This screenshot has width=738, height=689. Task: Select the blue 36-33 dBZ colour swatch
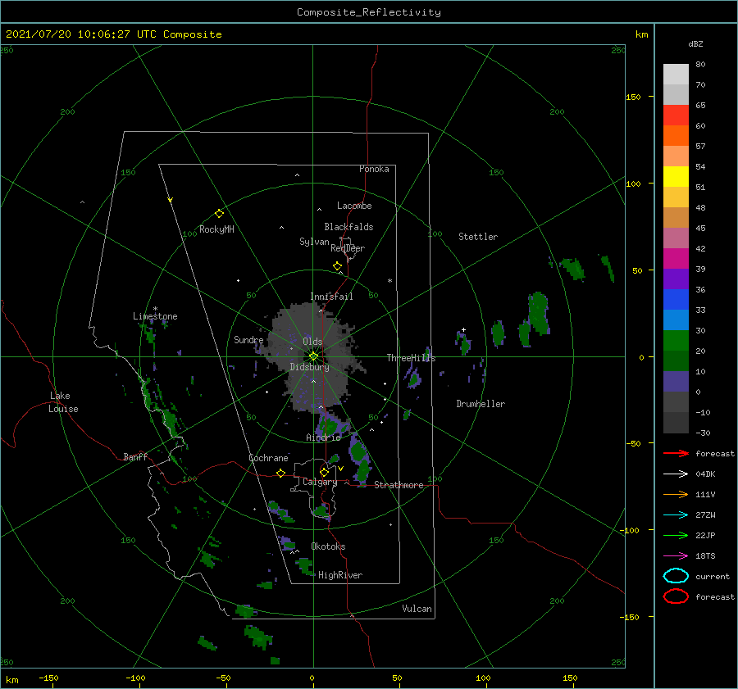[x=676, y=300]
